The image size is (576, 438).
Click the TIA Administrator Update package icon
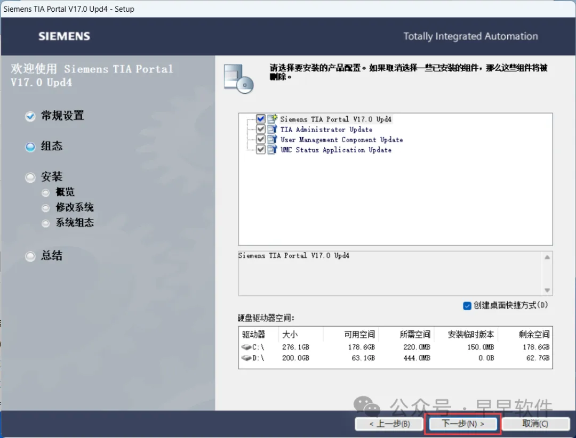[x=272, y=129]
